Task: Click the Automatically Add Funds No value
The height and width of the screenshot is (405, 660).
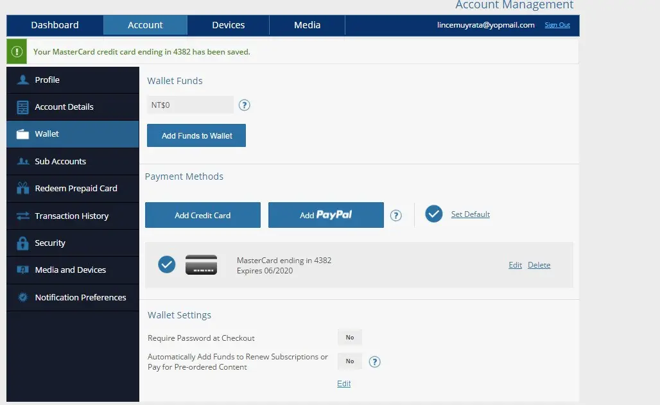Action: (x=350, y=361)
